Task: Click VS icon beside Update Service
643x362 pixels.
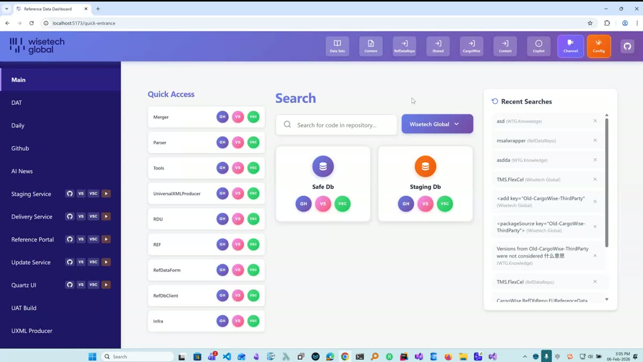Action: point(81,262)
